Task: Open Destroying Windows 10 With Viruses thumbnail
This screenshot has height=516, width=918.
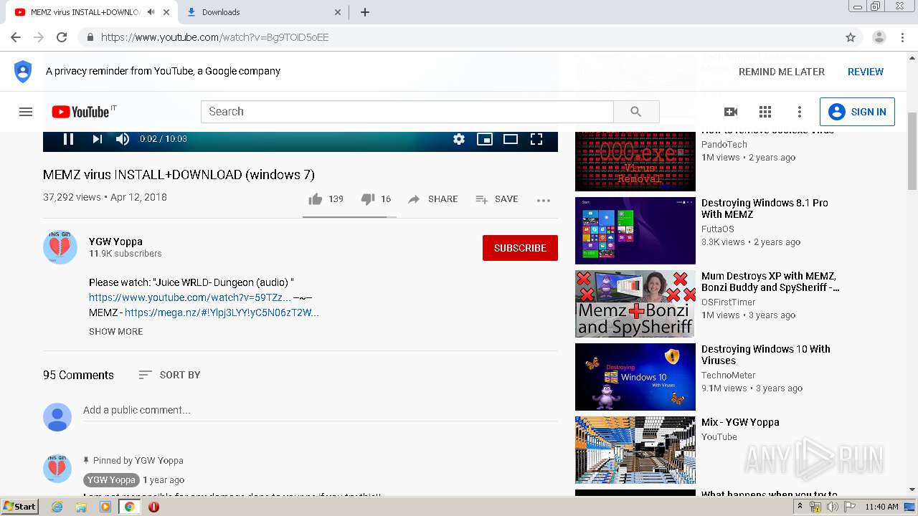Action: (635, 377)
